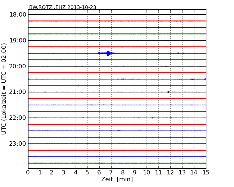Select the 0 minute tick label
Screen dimensions: 234x187
tap(28, 172)
